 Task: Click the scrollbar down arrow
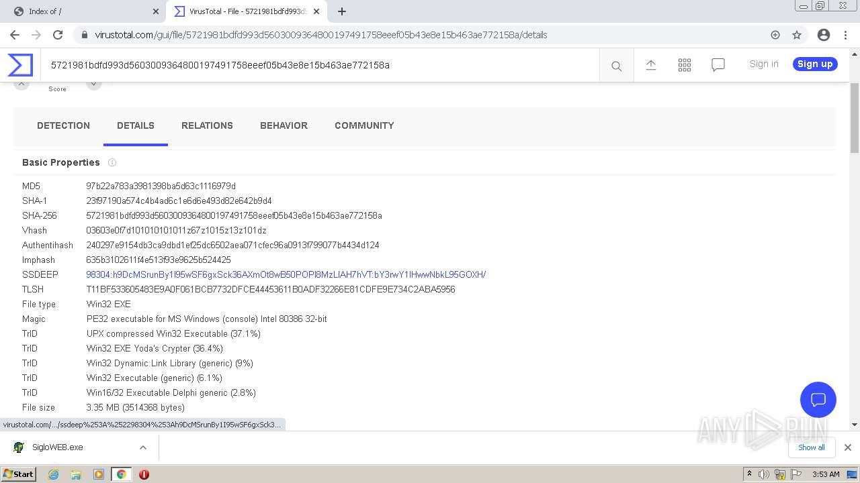coord(855,424)
